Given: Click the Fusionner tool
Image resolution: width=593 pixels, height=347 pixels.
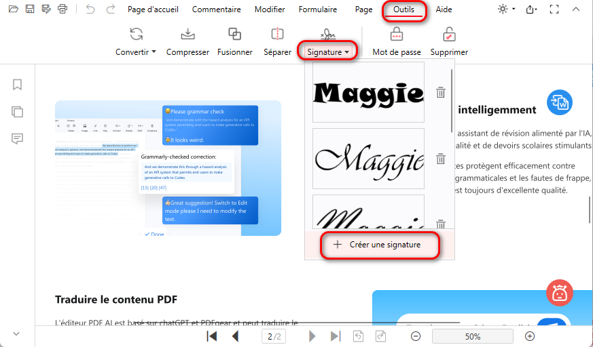Looking at the screenshot, I should 235,41.
